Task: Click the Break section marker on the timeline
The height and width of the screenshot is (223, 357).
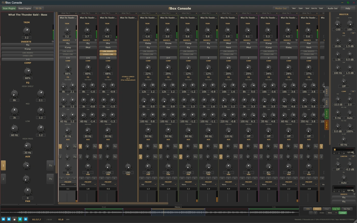Action: coord(104,207)
